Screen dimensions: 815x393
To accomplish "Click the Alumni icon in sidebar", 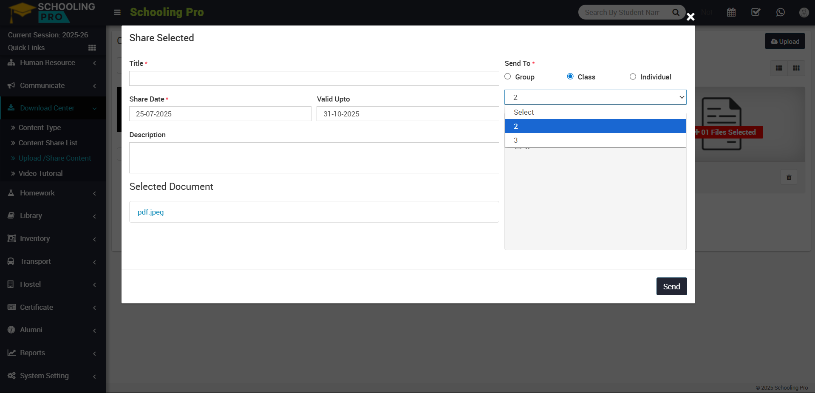I will tap(11, 330).
